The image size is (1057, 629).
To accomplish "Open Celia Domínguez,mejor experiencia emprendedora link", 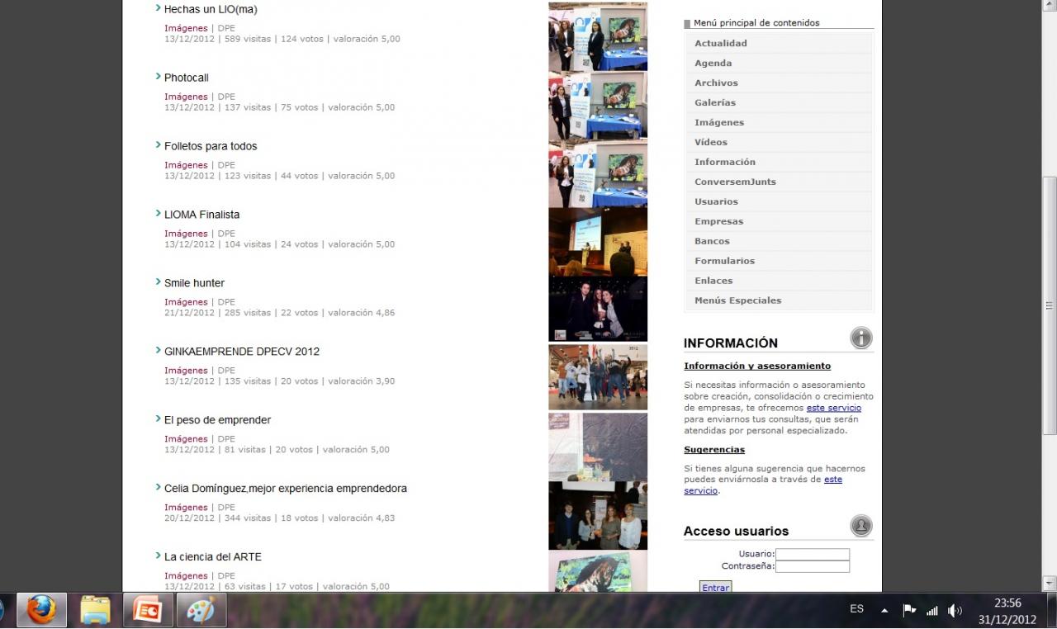I will [x=286, y=489].
